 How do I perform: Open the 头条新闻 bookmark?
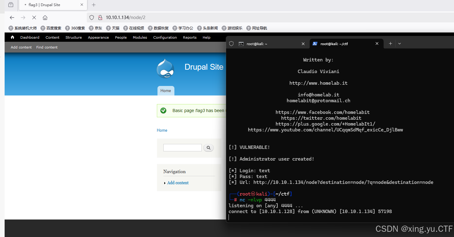click(x=208, y=28)
